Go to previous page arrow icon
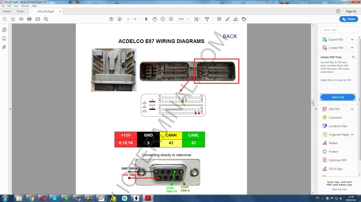 point(111,19)
